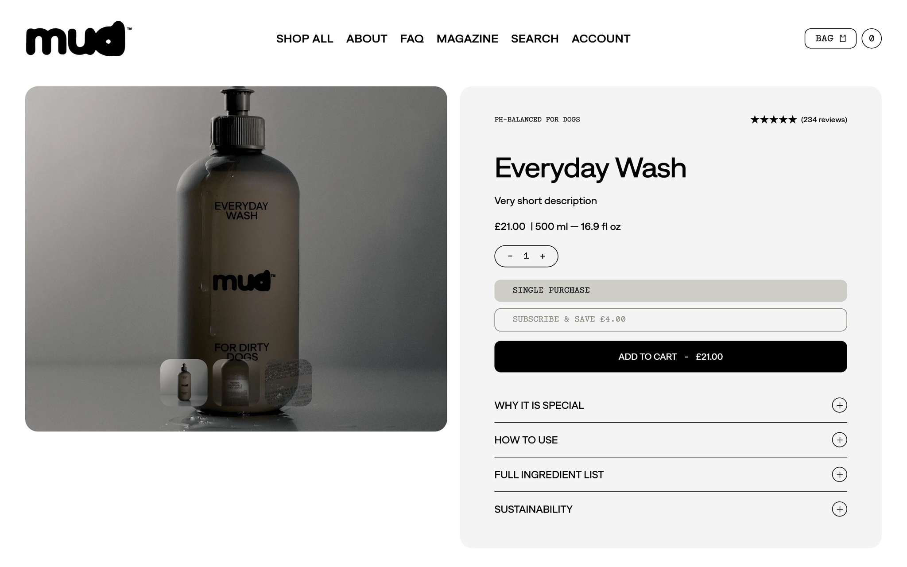Decrease quantity with the minus button
The image size is (907, 567).
point(510,256)
